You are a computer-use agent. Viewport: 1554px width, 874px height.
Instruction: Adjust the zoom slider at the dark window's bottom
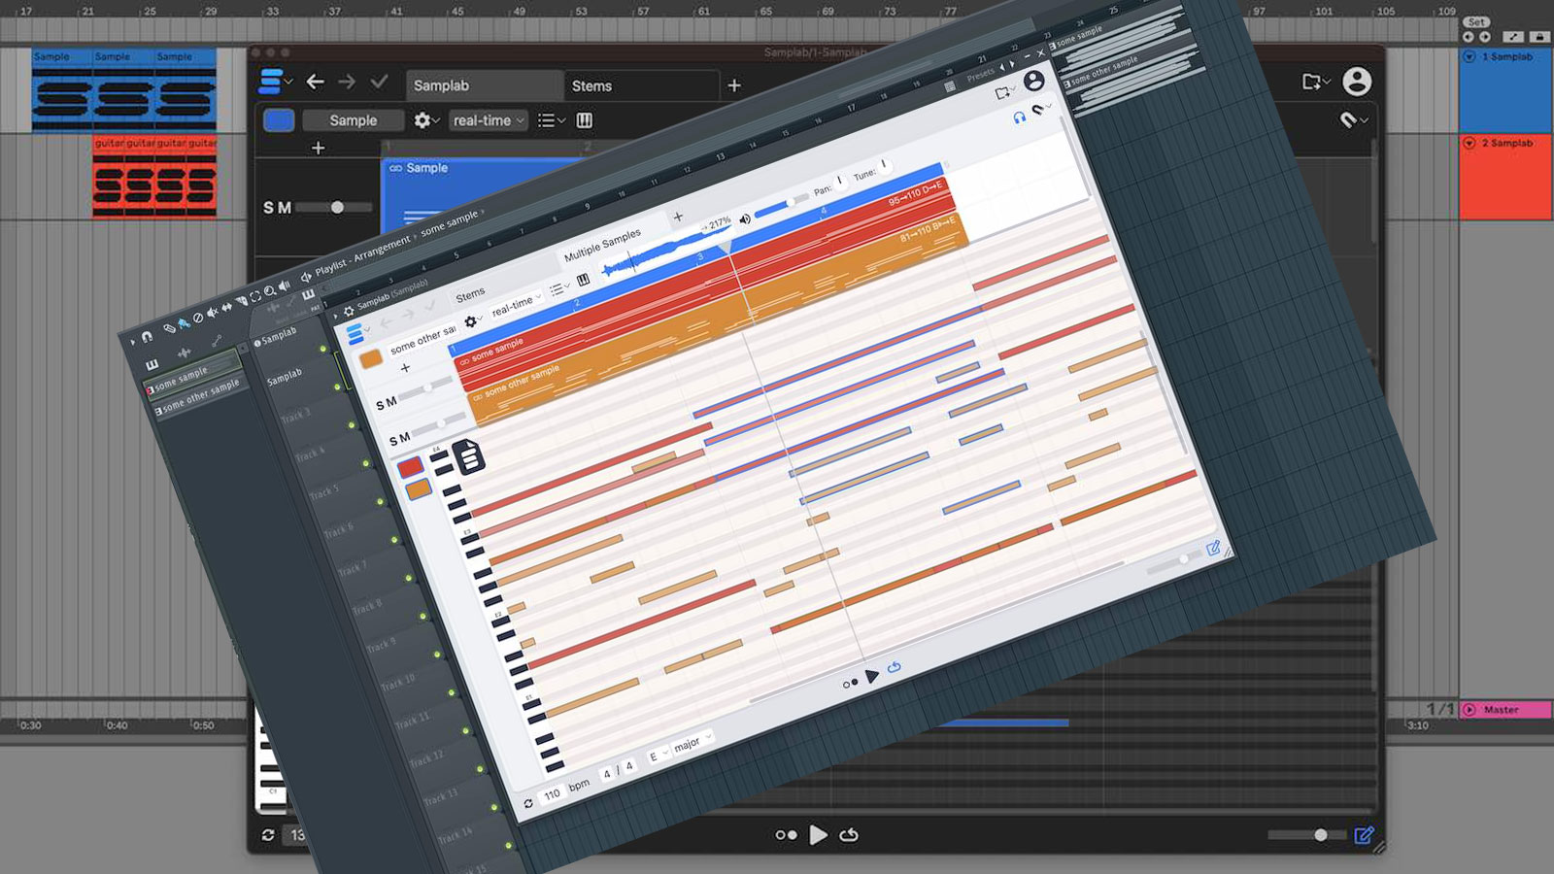[1306, 835]
